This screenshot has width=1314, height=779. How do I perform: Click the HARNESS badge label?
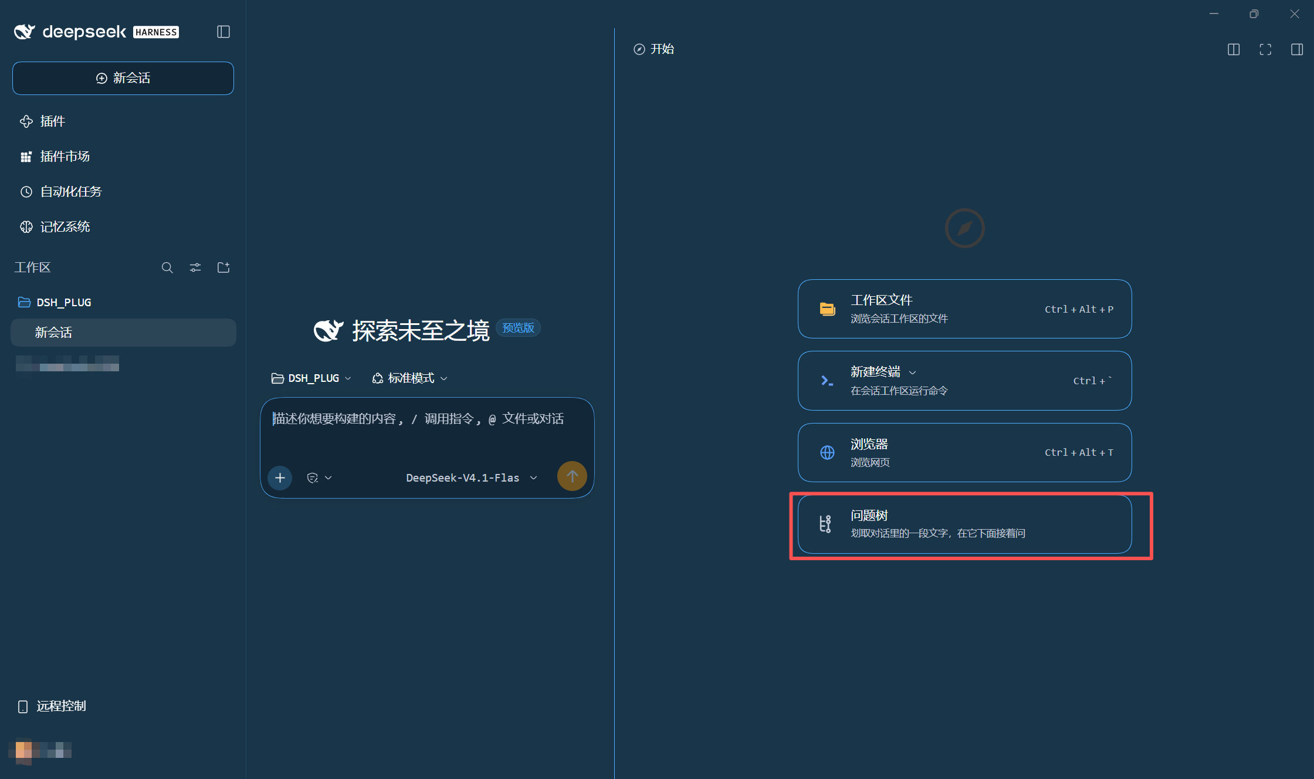156,32
